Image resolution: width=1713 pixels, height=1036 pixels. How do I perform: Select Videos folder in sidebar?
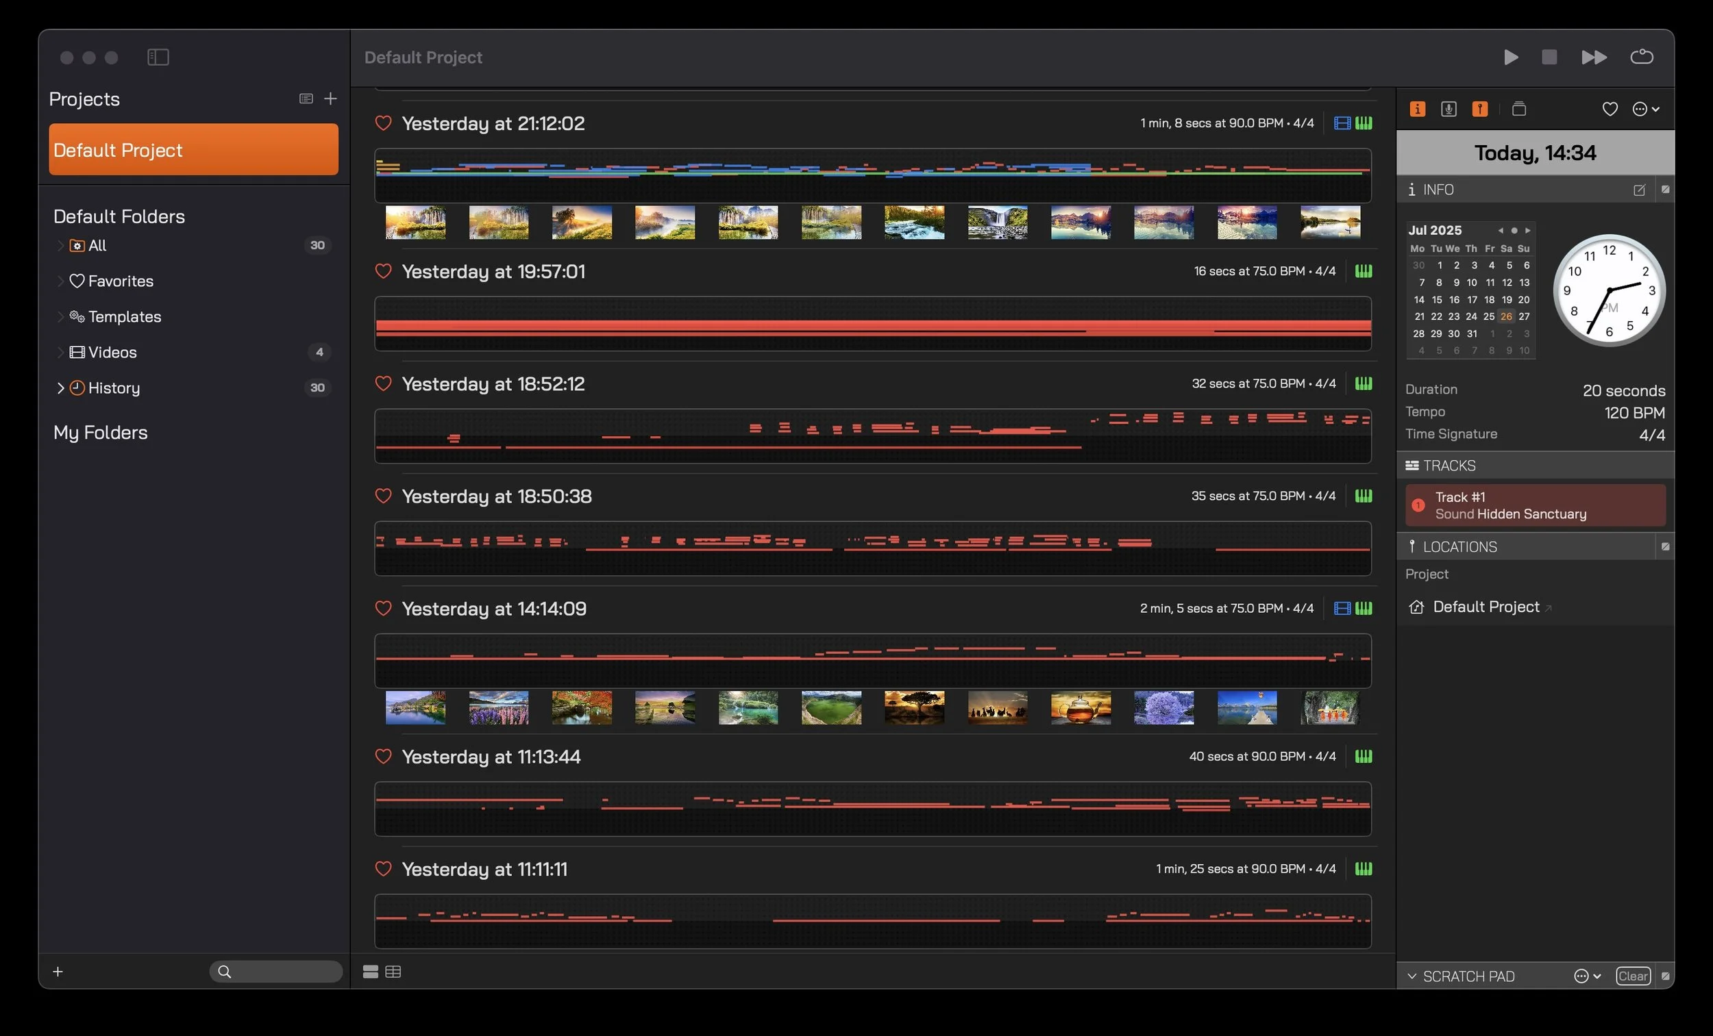pyautogui.click(x=112, y=352)
